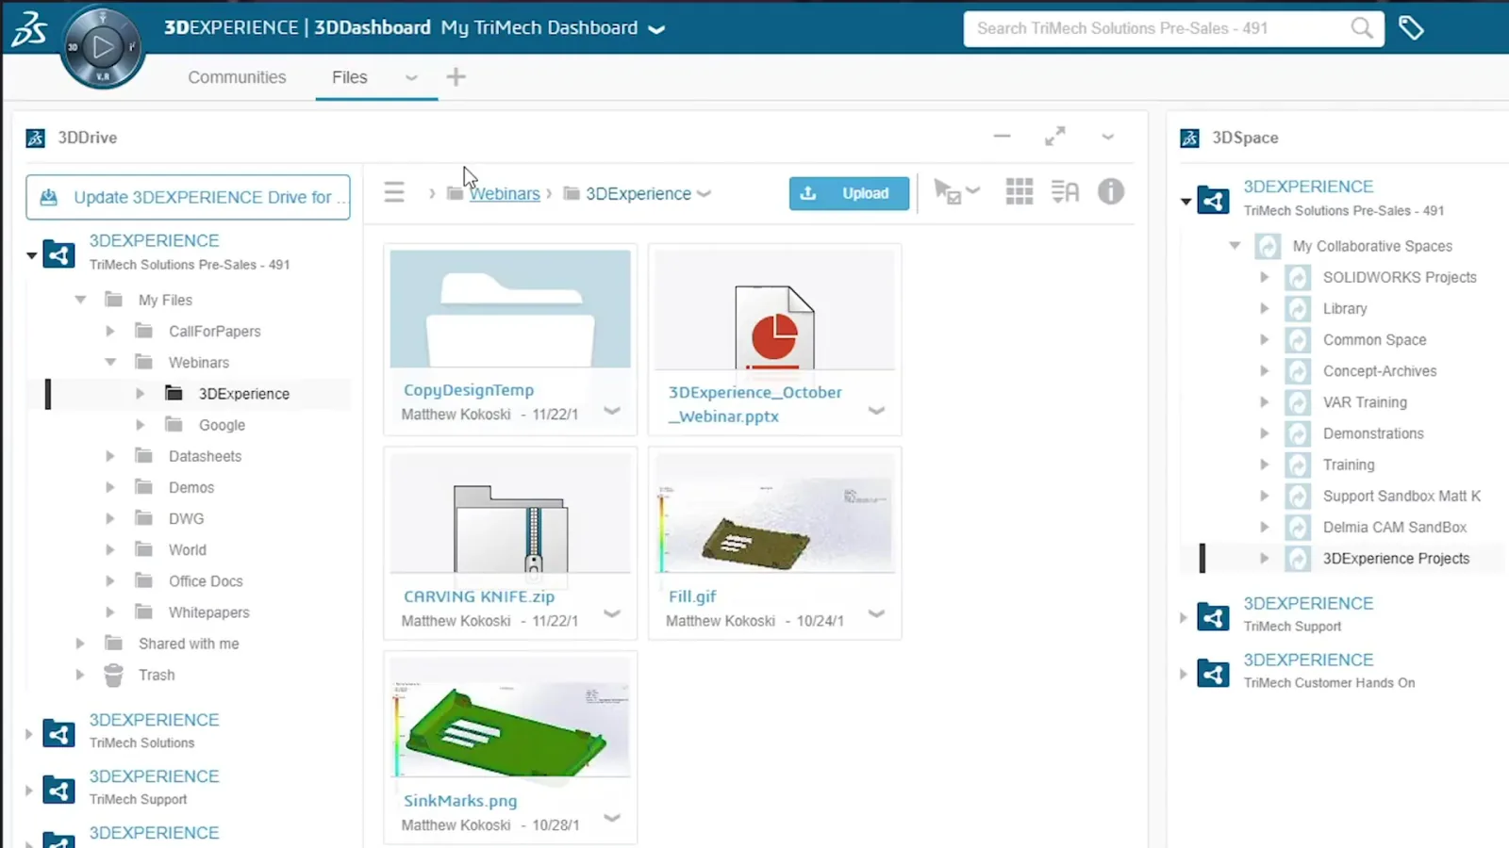1509x848 pixels.
Task: Add a new dashboard tab
Action: tap(456, 77)
